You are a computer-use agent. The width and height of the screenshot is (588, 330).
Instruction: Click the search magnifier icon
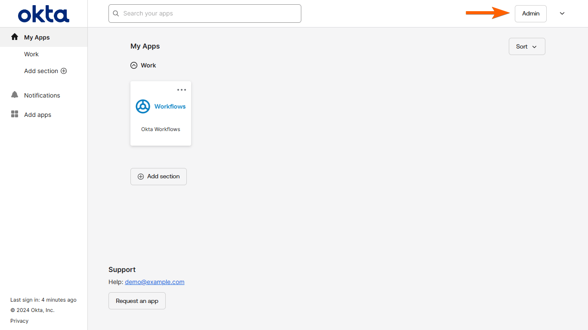116,14
